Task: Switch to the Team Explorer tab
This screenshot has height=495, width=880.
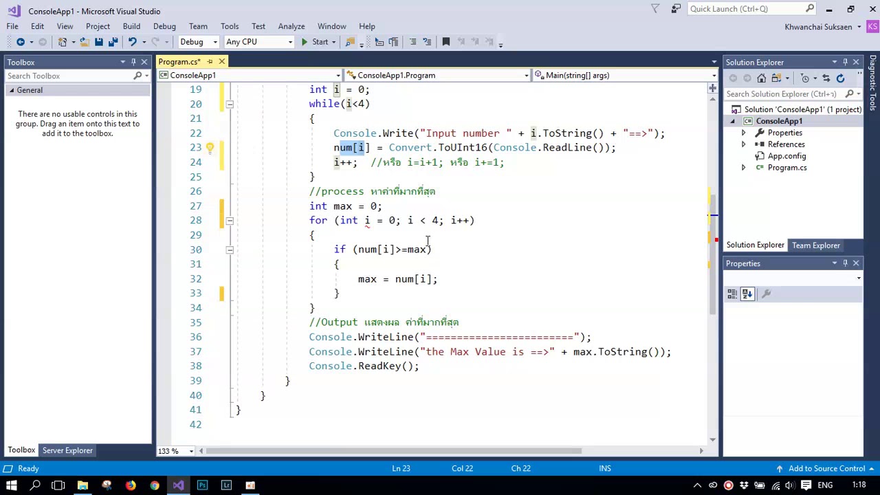Action: click(x=816, y=245)
